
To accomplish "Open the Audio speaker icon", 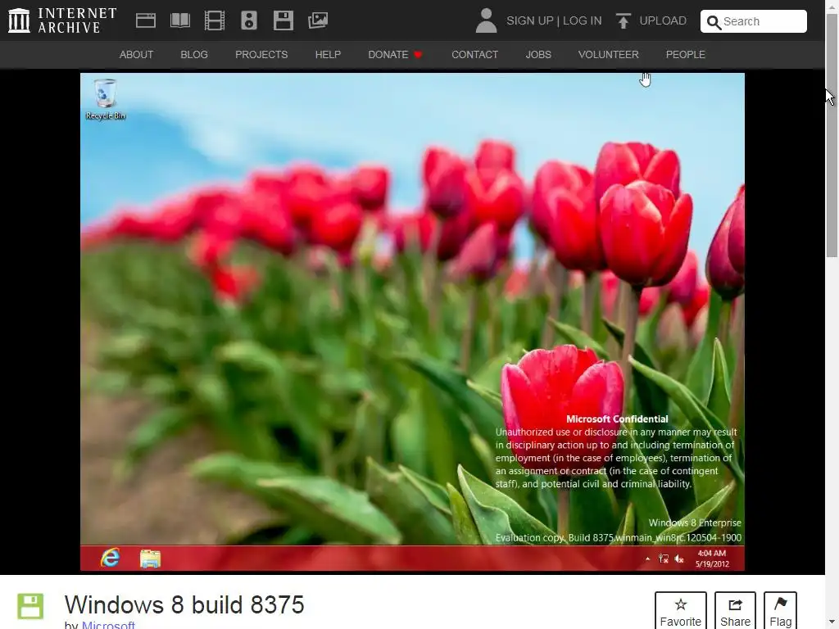I will pyautogui.click(x=249, y=20).
